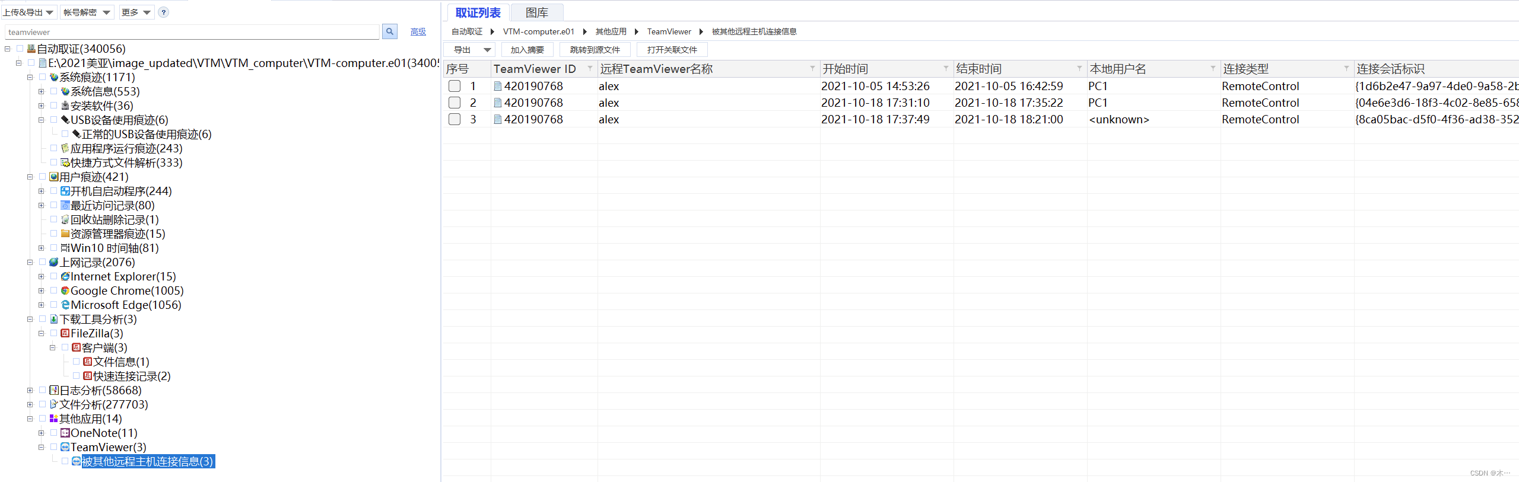1519x482 pixels.
Task: Click the VTM-computer.e01 breadcrumb
Action: pos(539,31)
